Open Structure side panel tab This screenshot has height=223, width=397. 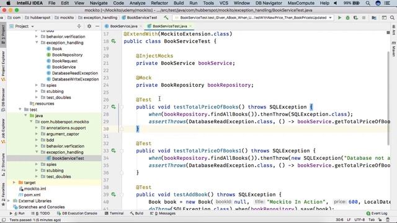[x=3, y=165]
